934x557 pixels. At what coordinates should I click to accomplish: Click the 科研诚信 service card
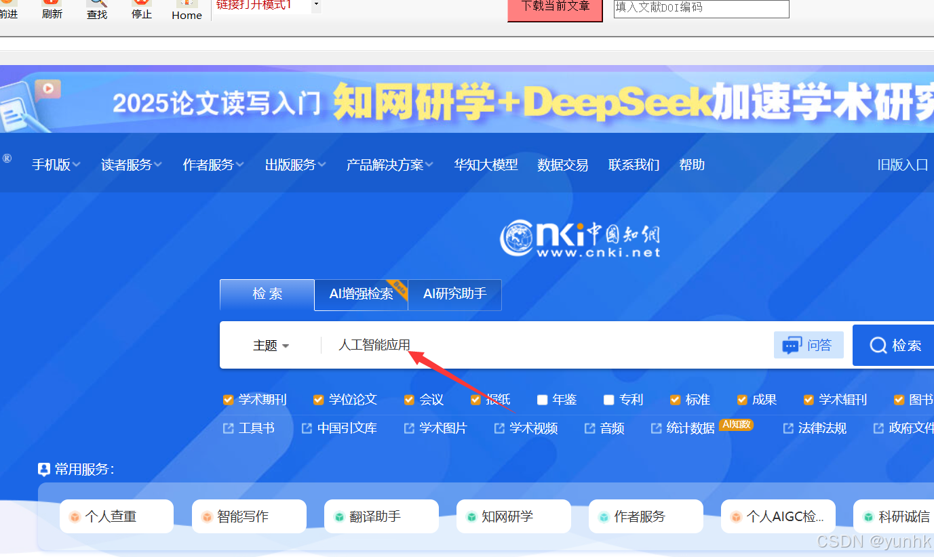point(893,516)
